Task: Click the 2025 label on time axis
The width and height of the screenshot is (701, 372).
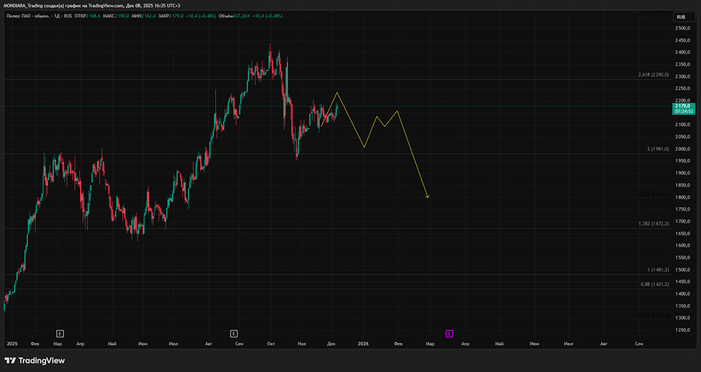Action: (x=12, y=344)
